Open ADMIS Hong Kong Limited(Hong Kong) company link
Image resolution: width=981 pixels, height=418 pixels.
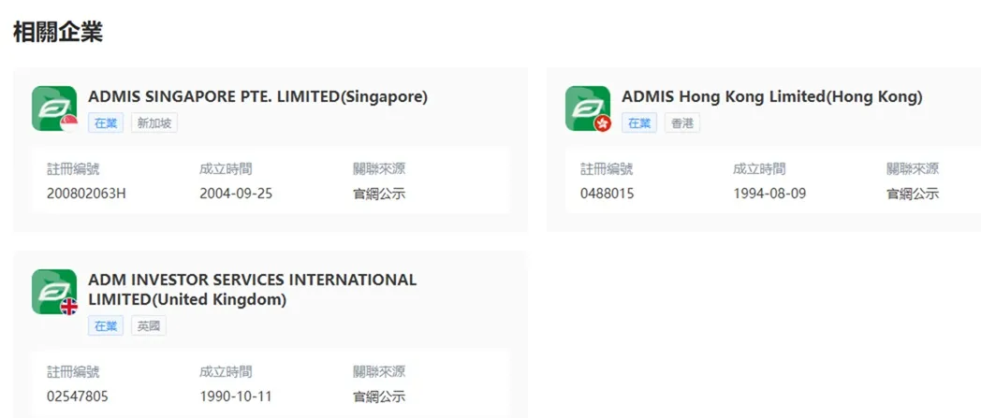point(772,97)
